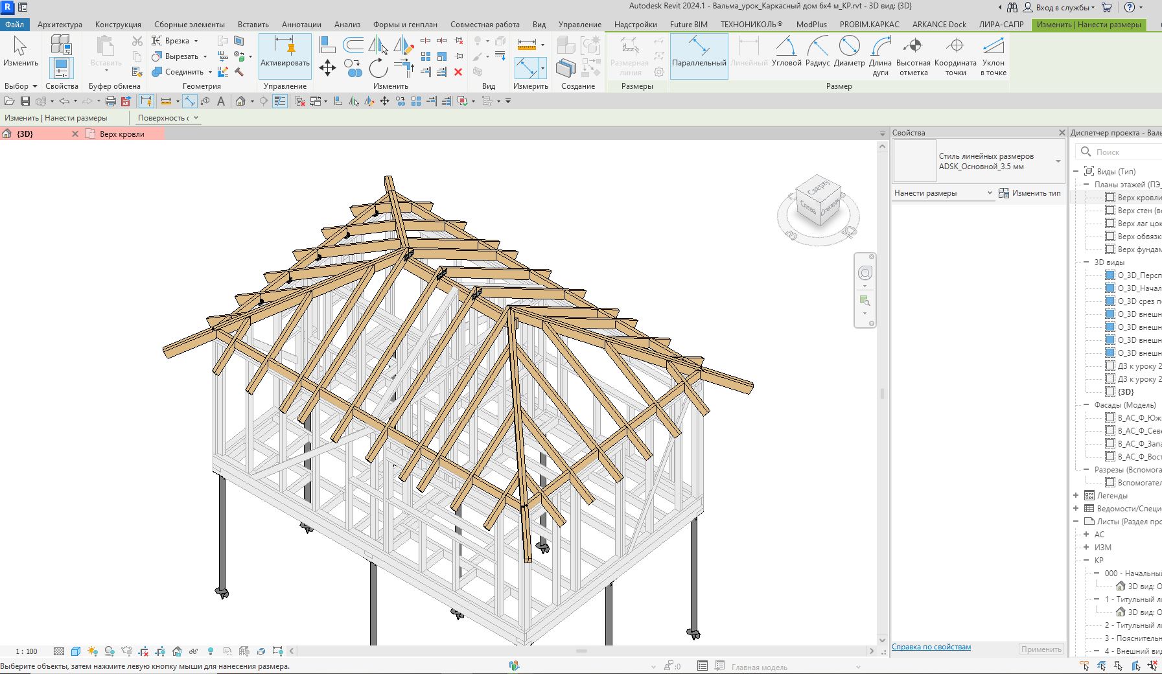Viewport: 1162px width, 674px height.
Task: Expand the AC node under Листы
Action: pos(1085,535)
